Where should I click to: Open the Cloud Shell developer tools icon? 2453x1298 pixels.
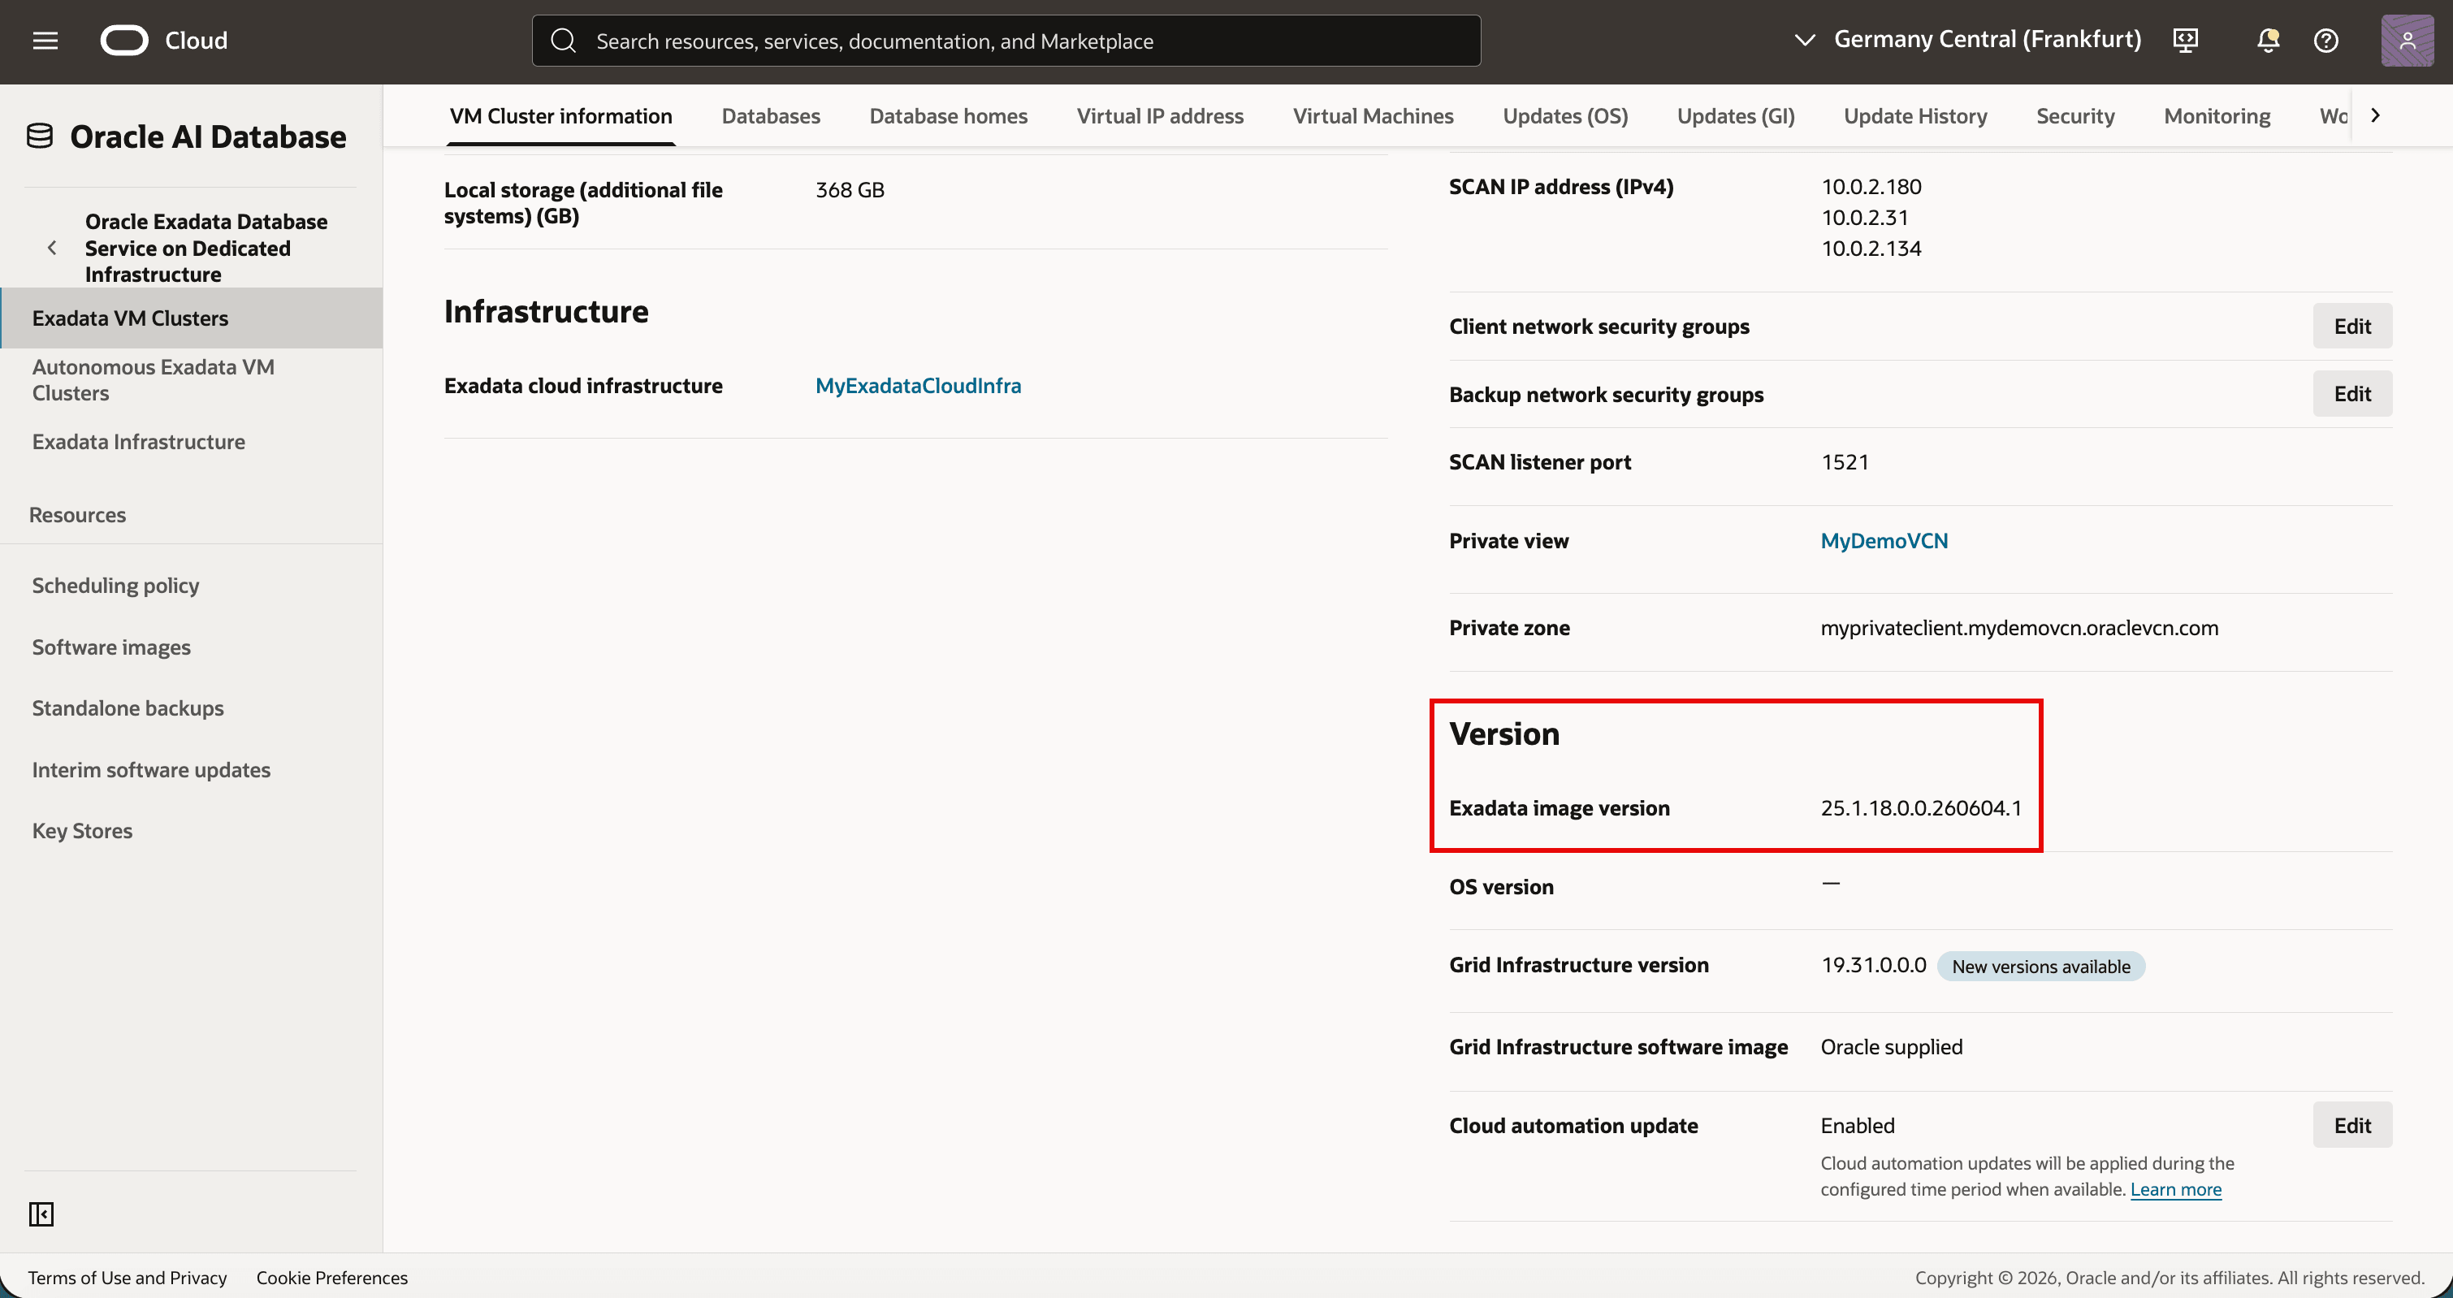click(x=2186, y=40)
